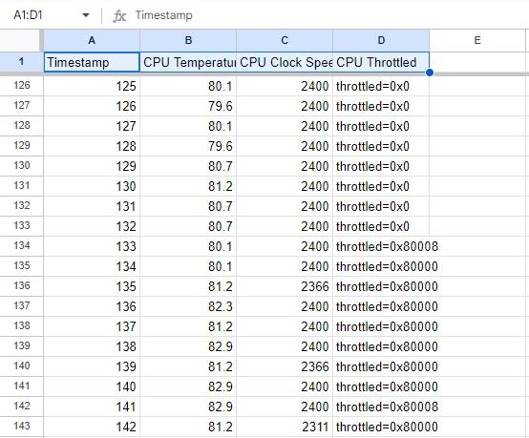The width and height of the screenshot is (529, 438).
Task: Select row 1 header
Action: tap(22, 62)
